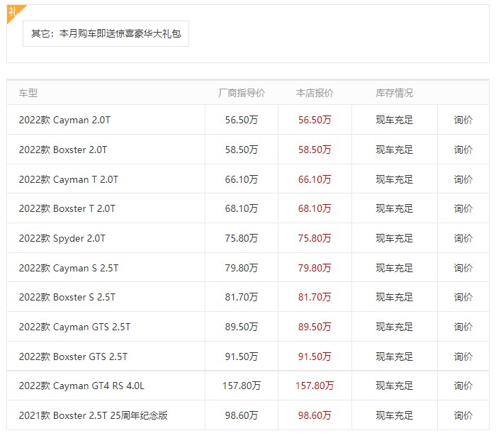Click 现车充足 in the Cayman GT4 RS row

point(395,386)
